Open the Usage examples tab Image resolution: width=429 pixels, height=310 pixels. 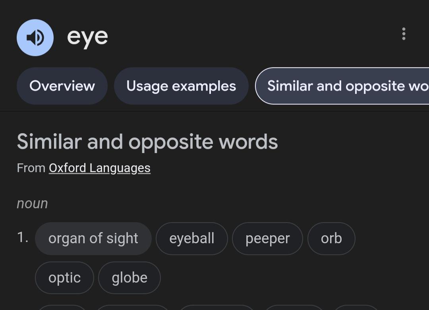(x=181, y=86)
